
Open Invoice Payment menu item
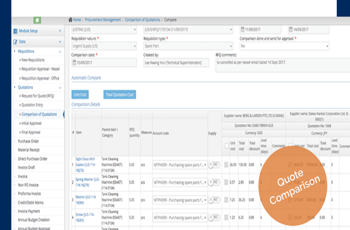coord(29,211)
